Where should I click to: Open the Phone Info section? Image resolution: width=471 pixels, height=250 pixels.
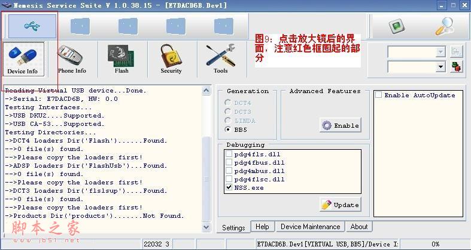point(72,59)
